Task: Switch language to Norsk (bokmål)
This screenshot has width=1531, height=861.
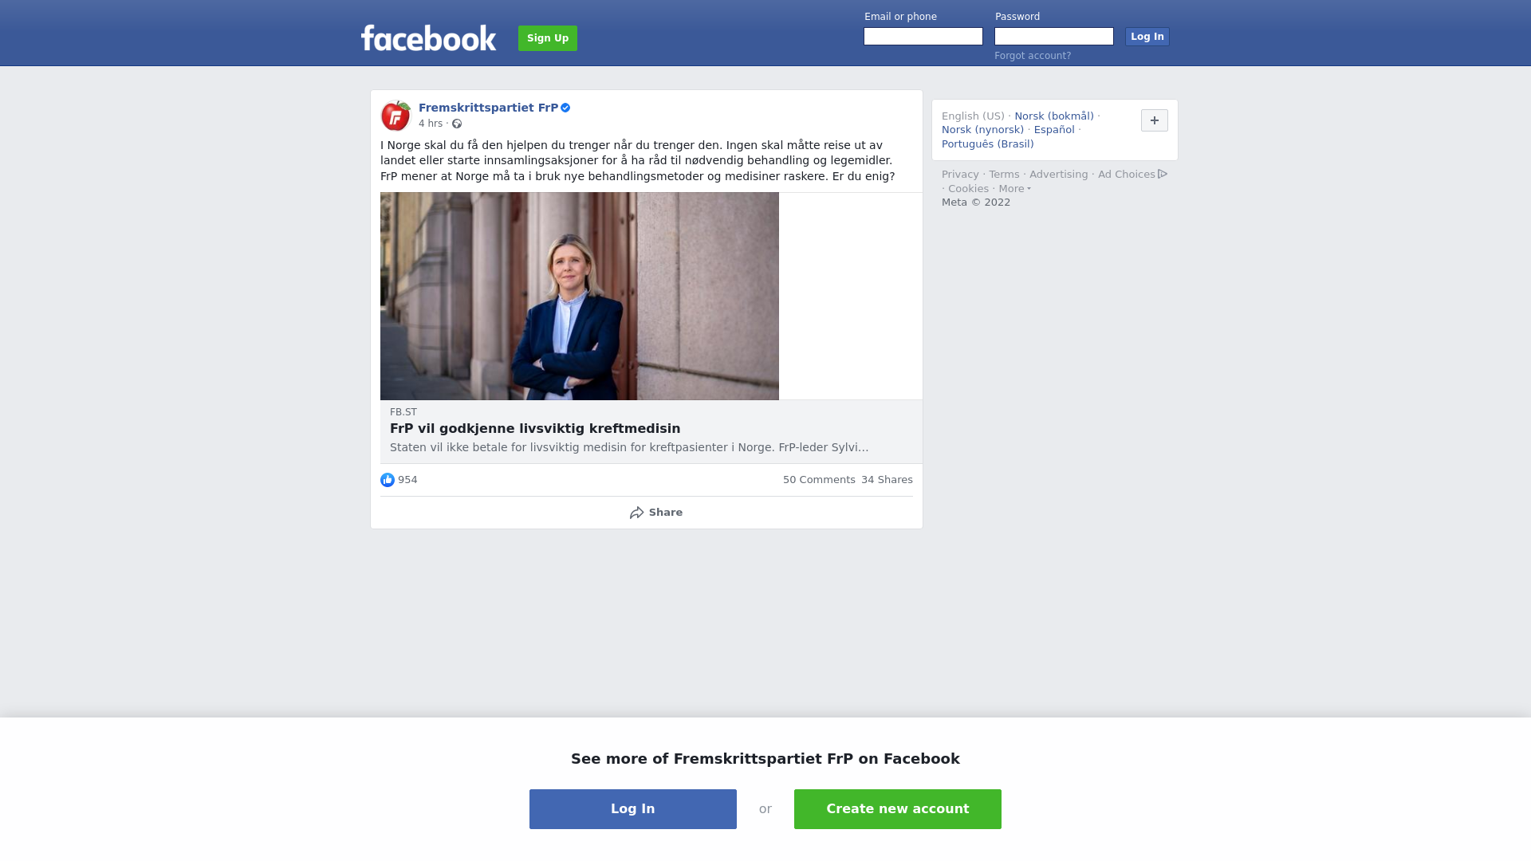Action: coord(1054,116)
